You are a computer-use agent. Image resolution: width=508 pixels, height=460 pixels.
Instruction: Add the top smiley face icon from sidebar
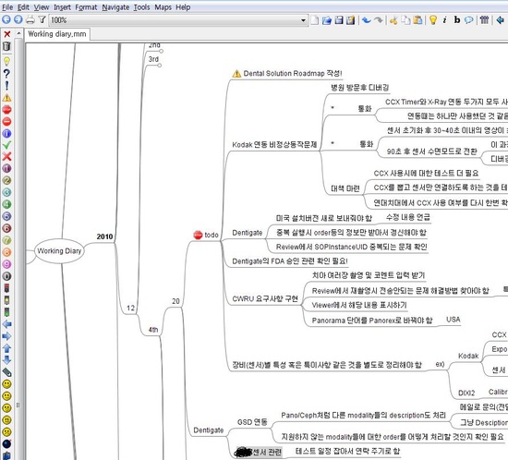coord(6,384)
